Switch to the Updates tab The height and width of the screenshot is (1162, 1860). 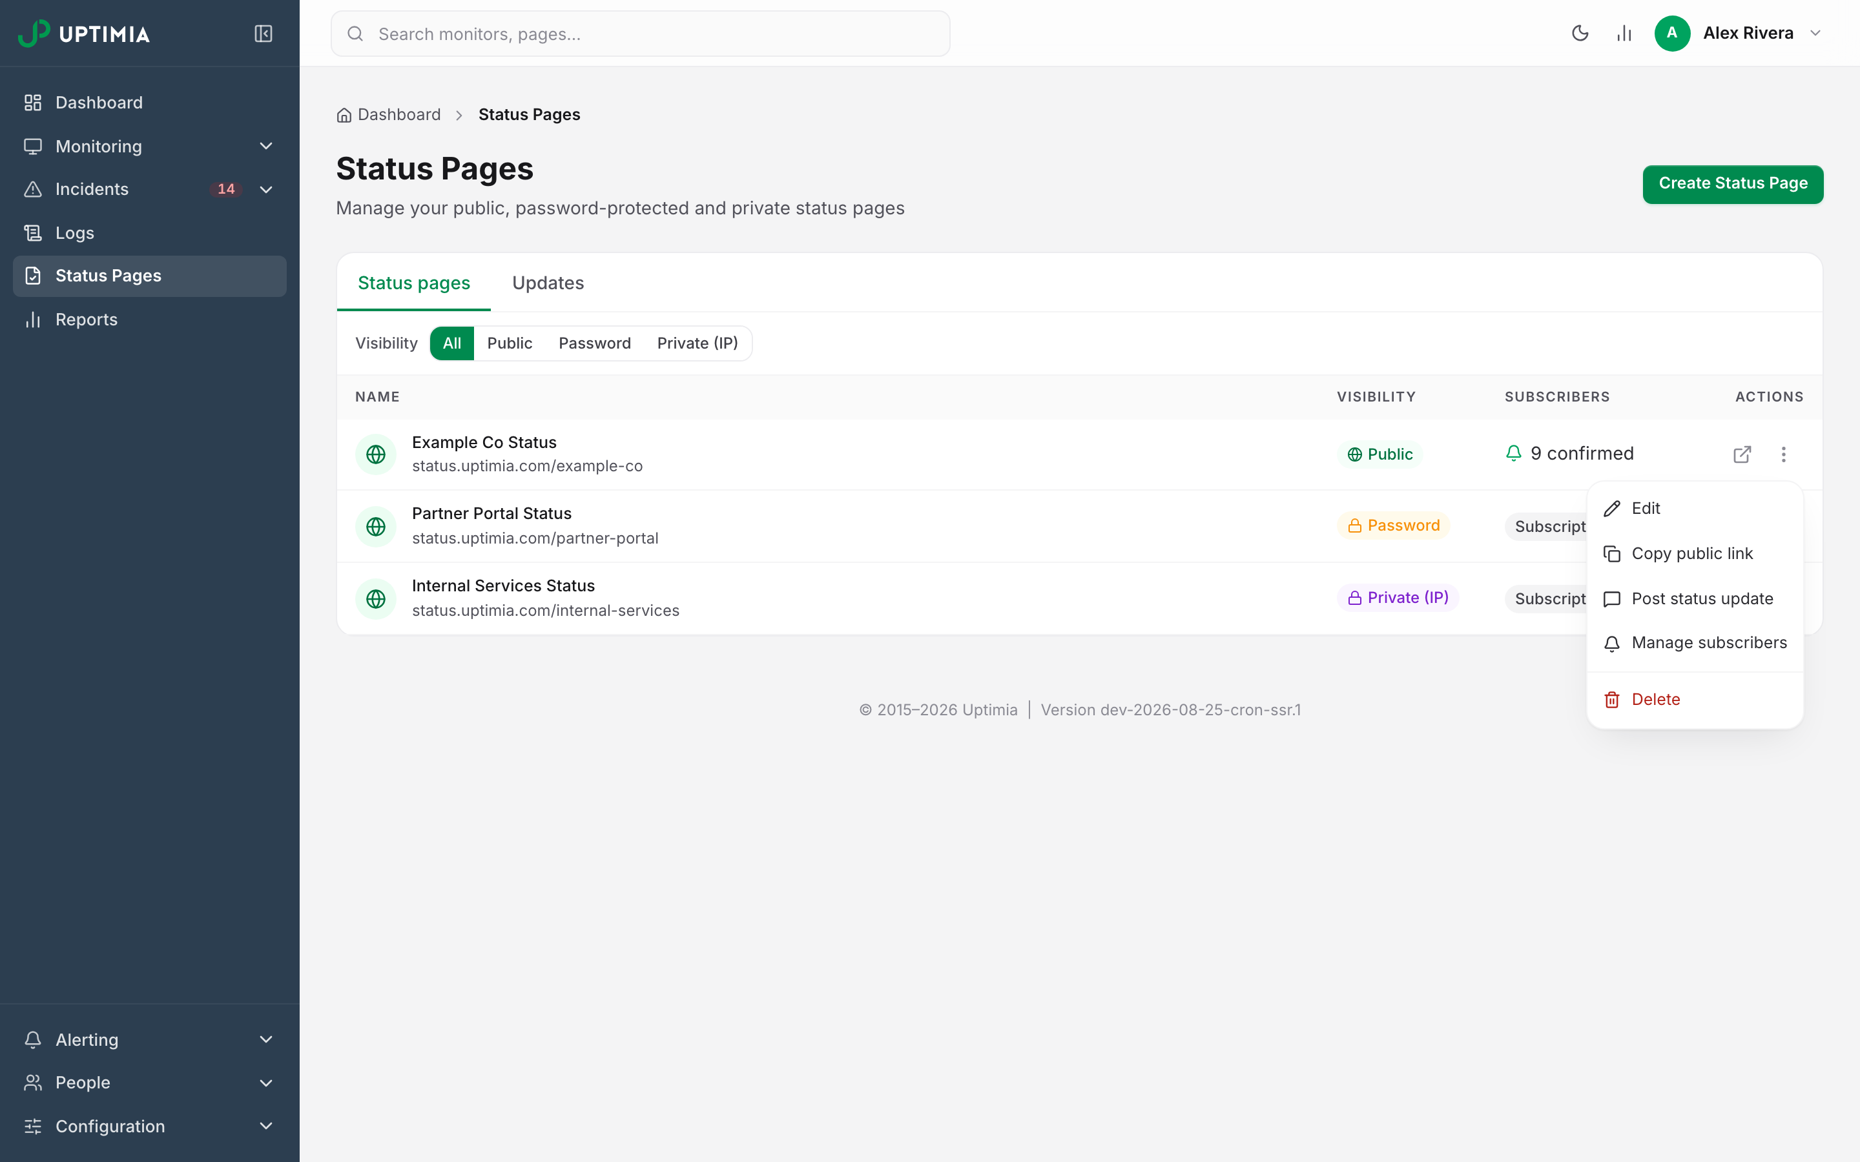click(x=548, y=283)
